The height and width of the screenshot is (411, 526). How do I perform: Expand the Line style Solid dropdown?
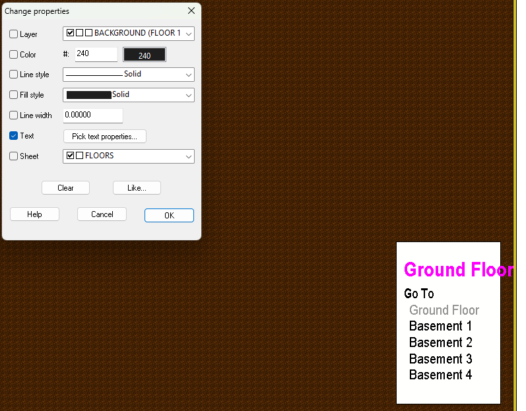click(x=129, y=75)
